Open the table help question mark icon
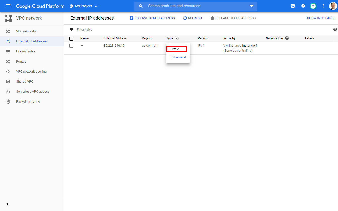338x211 pixels. pos(335,29)
